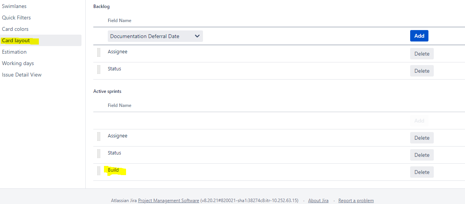
Task: Click drag handle beside Active sprints Status
Action: point(99,154)
